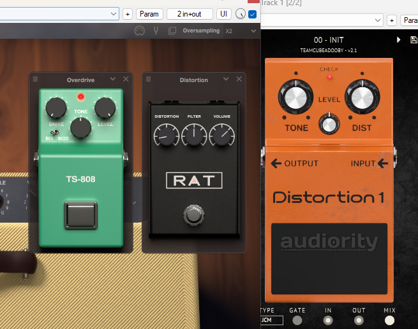Click the RAT Filter knob

click(x=194, y=136)
